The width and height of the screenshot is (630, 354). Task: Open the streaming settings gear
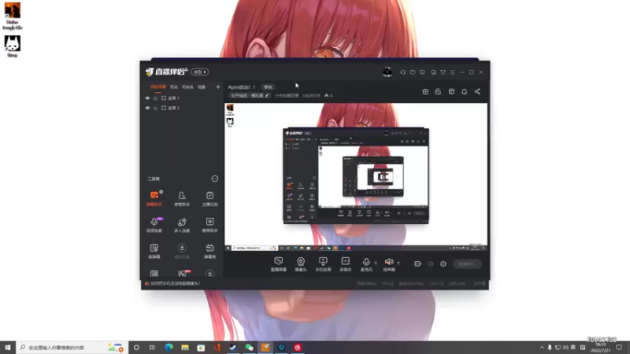443,264
